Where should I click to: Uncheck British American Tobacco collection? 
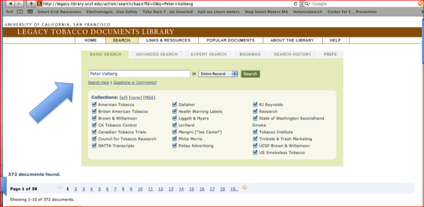tap(94, 111)
